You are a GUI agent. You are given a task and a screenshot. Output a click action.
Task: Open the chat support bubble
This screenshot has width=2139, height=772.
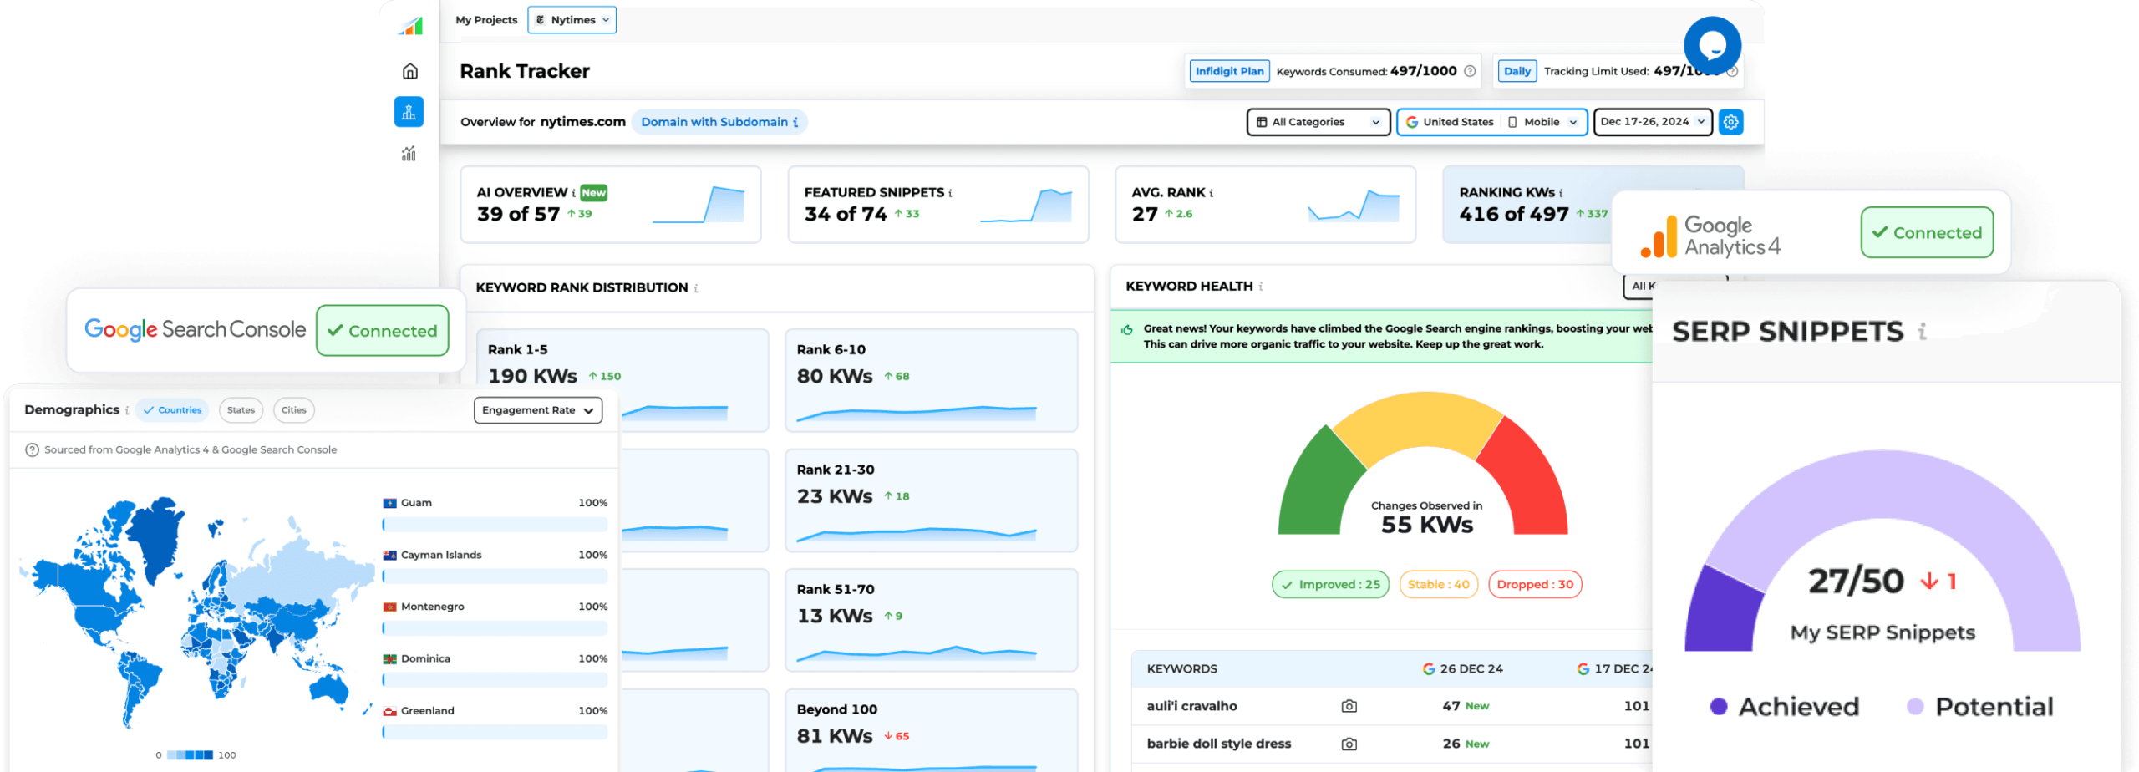[x=1712, y=45]
